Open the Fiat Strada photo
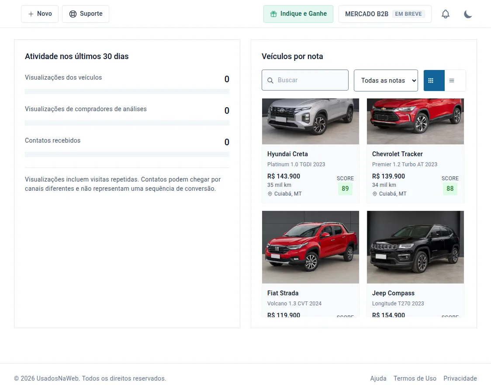 tap(311, 247)
